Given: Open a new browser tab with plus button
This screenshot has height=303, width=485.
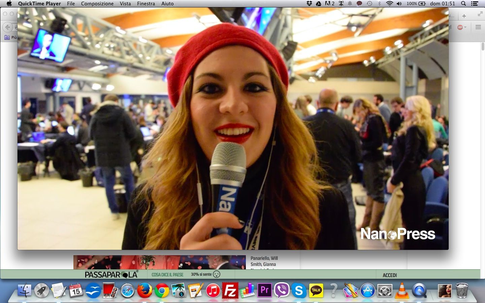Looking at the screenshot, I should (464, 16).
